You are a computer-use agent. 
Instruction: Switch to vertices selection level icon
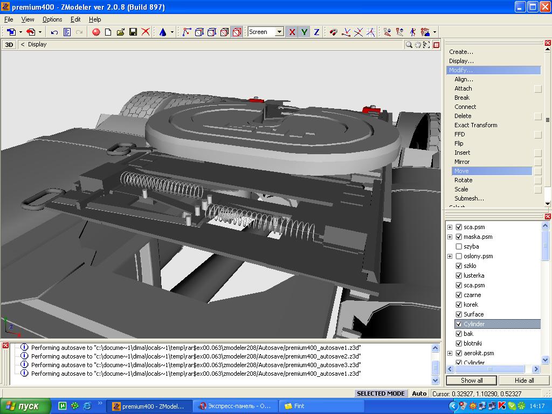click(187, 32)
